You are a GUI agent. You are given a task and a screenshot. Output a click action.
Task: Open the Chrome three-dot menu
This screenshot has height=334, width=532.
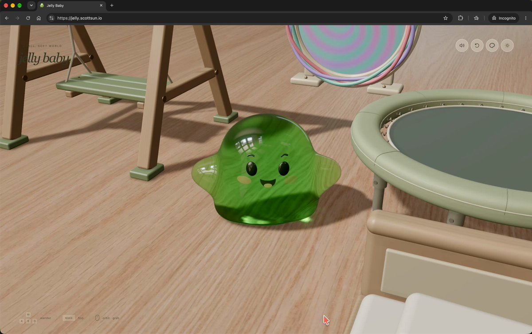pos(526,18)
